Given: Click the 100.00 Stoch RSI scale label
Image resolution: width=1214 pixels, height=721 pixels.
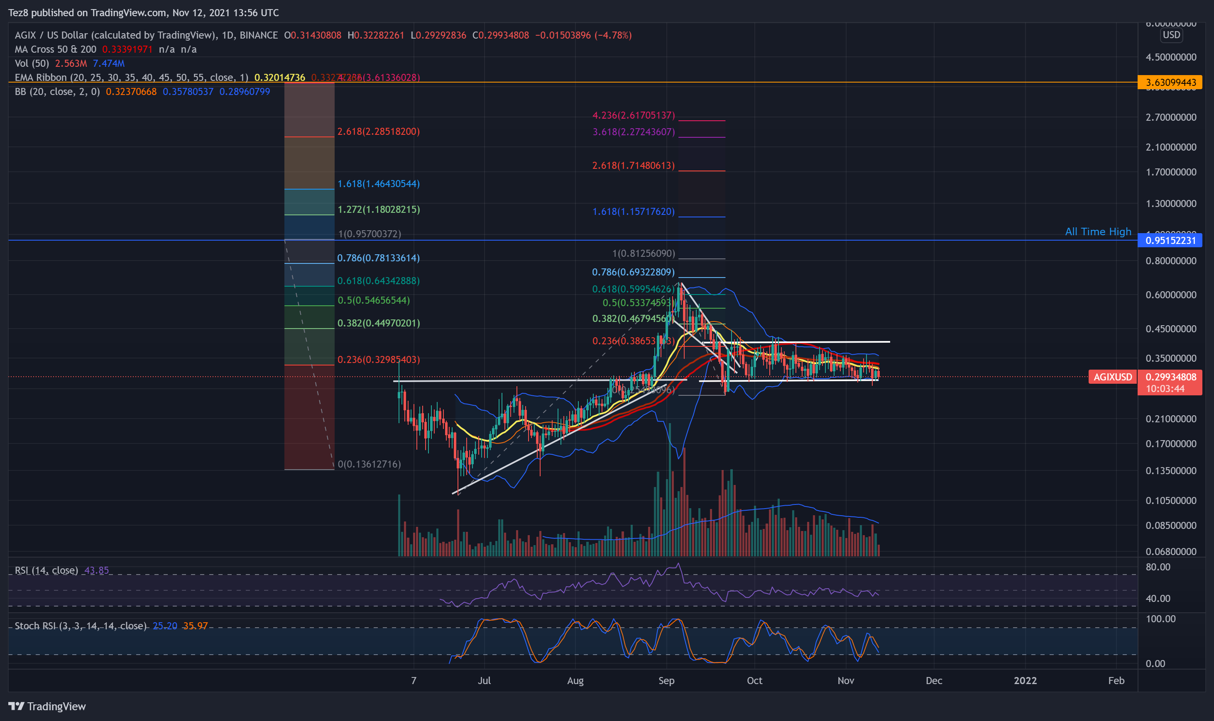Looking at the screenshot, I should click(1160, 619).
